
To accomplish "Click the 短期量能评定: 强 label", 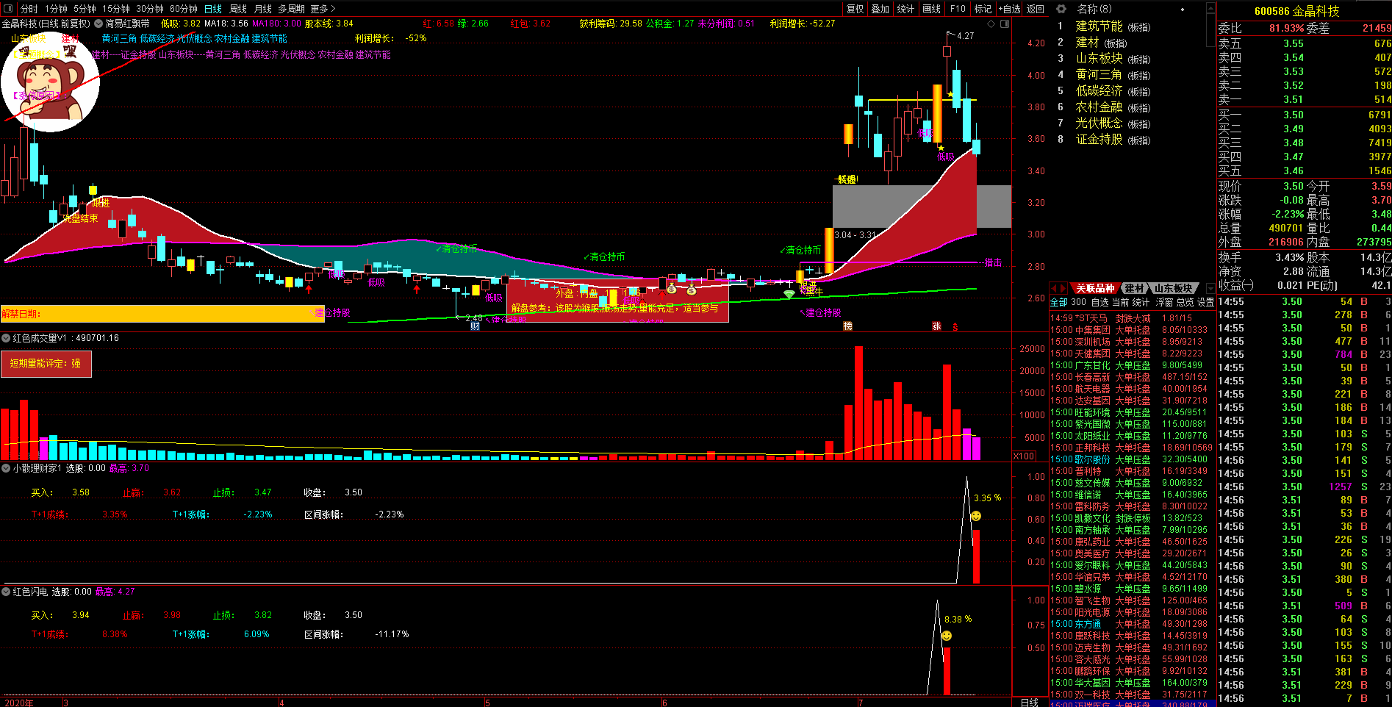I will (x=46, y=363).
